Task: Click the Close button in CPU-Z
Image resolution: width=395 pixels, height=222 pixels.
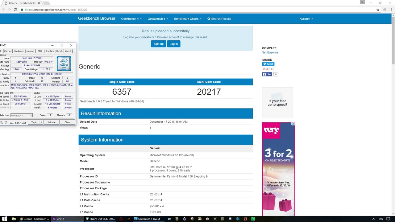Action: 67,122
